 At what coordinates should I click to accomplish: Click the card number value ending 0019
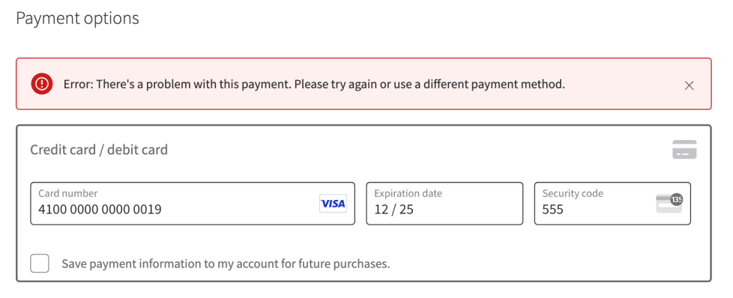point(100,210)
